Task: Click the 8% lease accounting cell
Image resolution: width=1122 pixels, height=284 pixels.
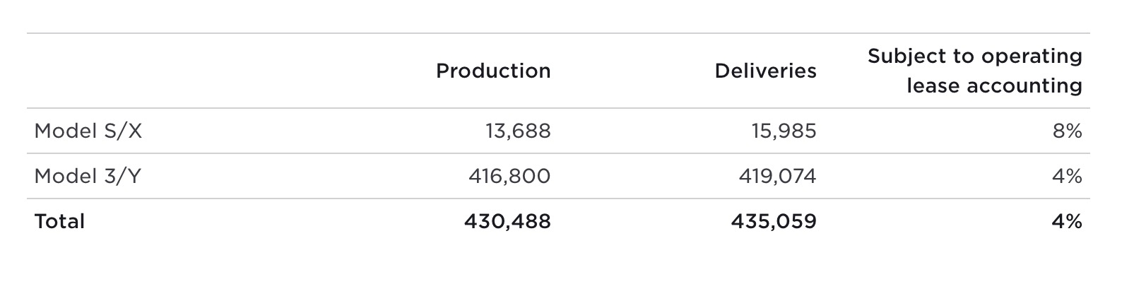Action: pos(1067,131)
